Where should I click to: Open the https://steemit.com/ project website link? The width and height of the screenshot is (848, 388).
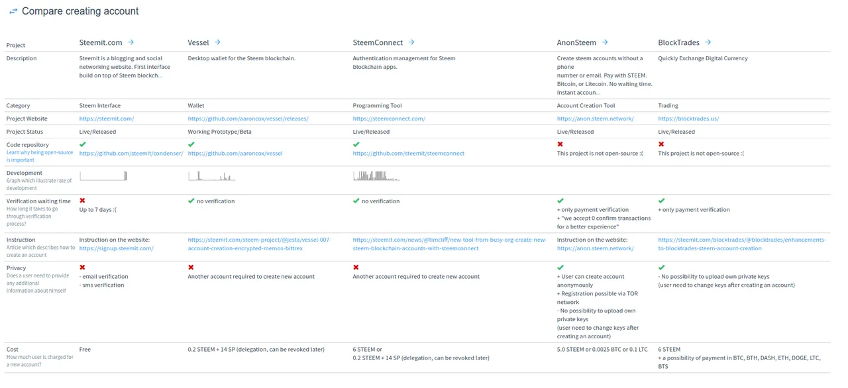coord(107,119)
